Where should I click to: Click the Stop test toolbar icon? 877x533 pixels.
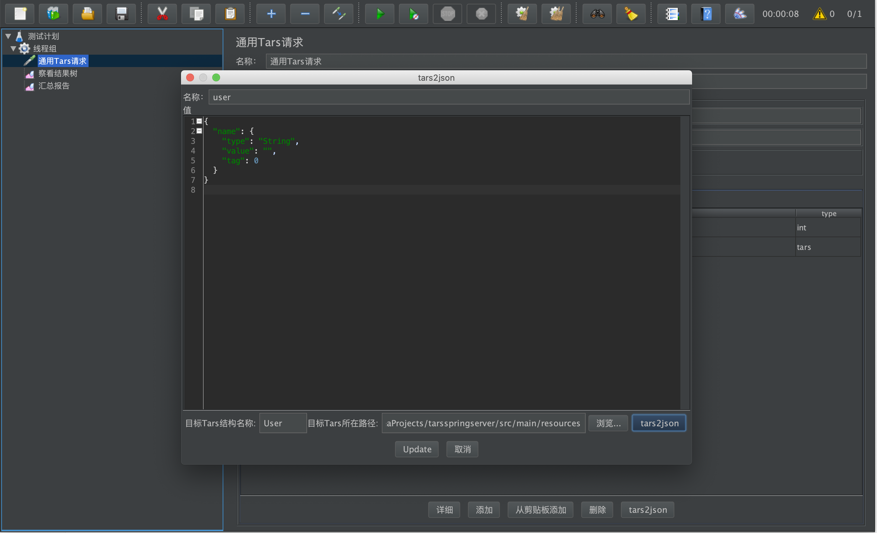pyautogui.click(x=447, y=14)
